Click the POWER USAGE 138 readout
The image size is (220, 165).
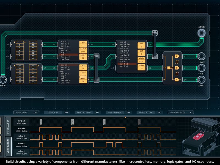point(119,112)
